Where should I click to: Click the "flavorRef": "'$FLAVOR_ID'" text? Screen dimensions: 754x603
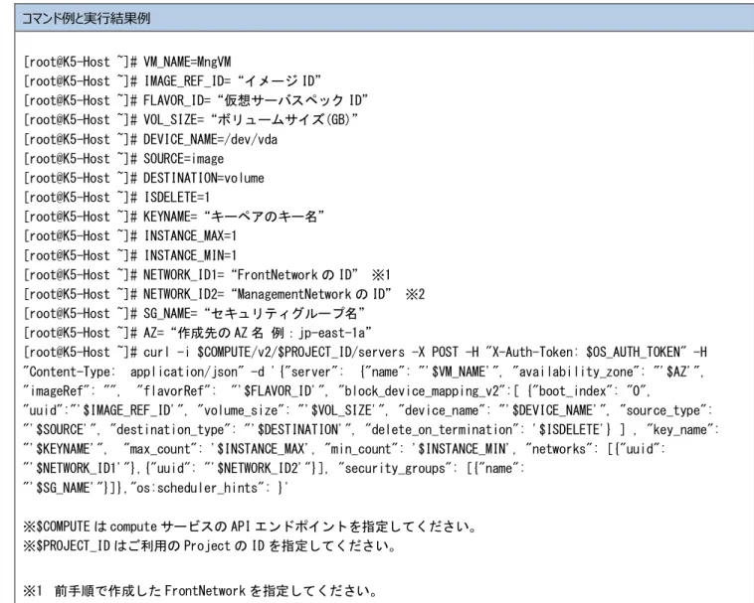(231, 390)
